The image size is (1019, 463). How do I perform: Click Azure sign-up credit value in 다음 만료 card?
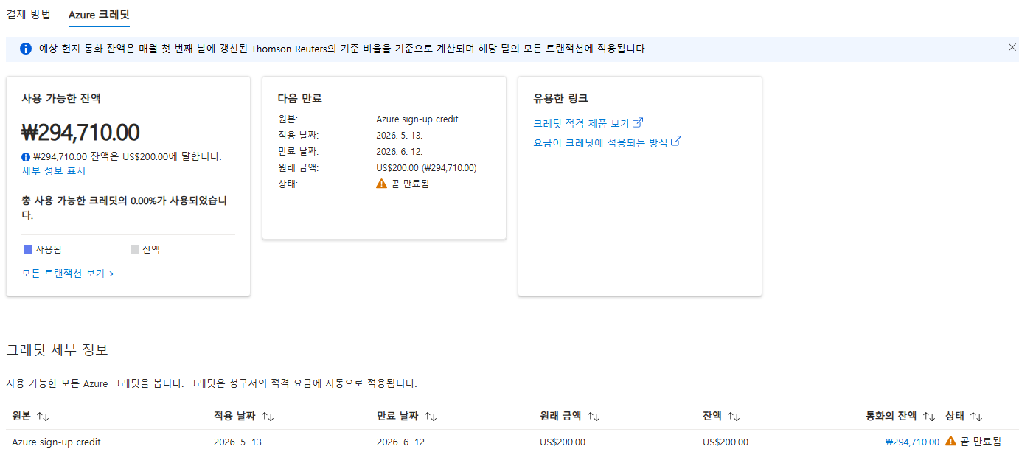pos(417,119)
